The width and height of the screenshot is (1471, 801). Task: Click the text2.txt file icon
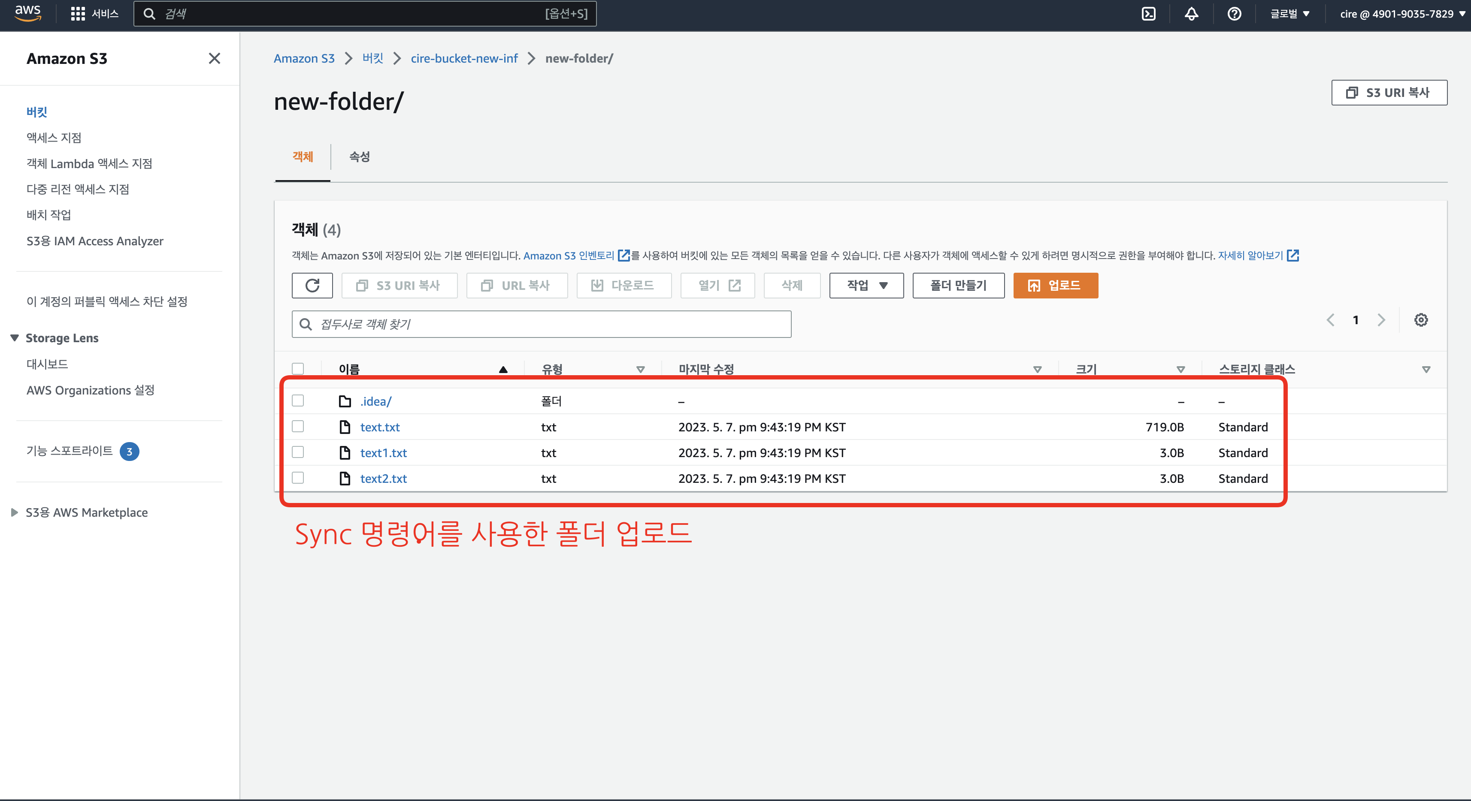pos(345,478)
